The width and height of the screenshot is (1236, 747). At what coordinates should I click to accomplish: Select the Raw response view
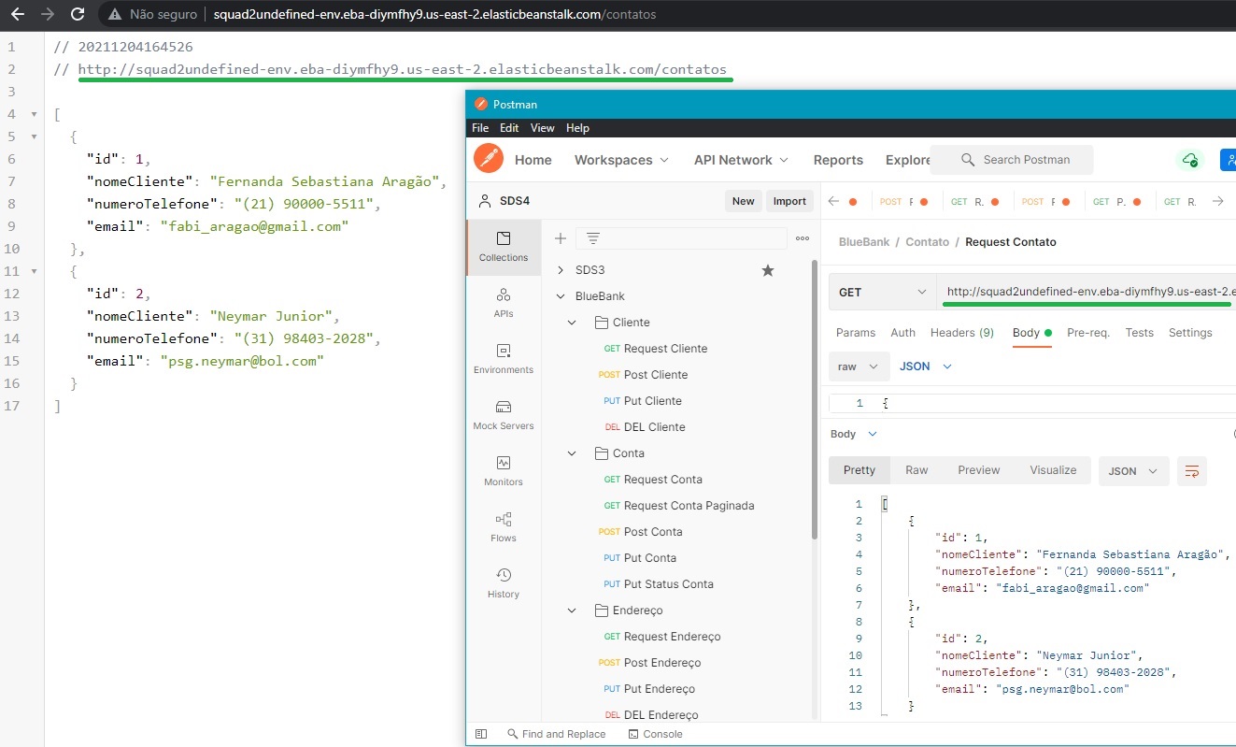click(916, 470)
